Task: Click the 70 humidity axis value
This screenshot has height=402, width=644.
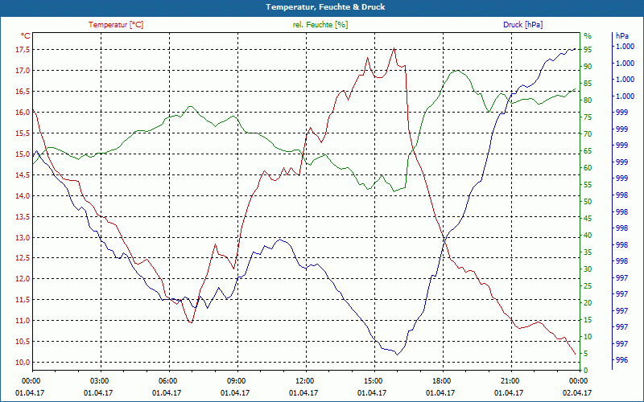Action: (x=588, y=134)
